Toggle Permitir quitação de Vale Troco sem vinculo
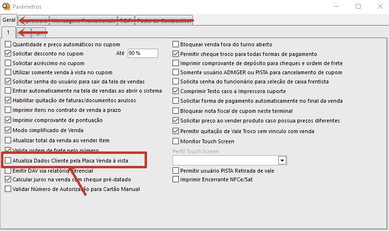 point(175,131)
